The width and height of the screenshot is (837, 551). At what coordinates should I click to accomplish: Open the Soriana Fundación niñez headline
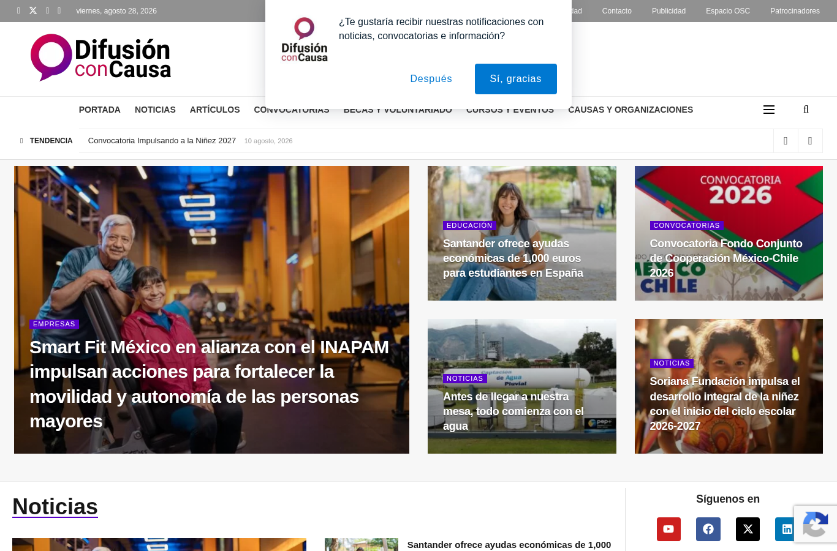pos(725,403)
